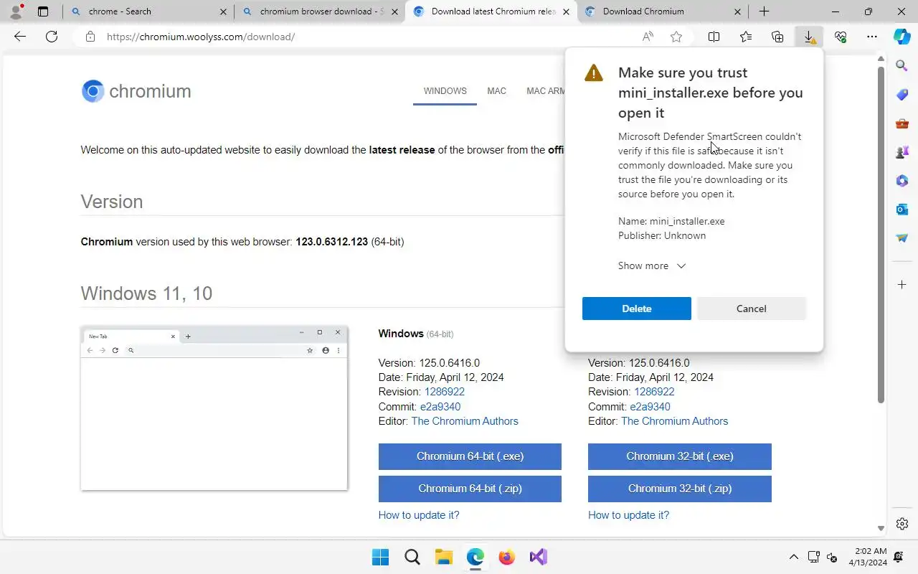Open 'How to update it?' under 64-bit
Viewport: 918px width, 574px height.
point(419,515)
